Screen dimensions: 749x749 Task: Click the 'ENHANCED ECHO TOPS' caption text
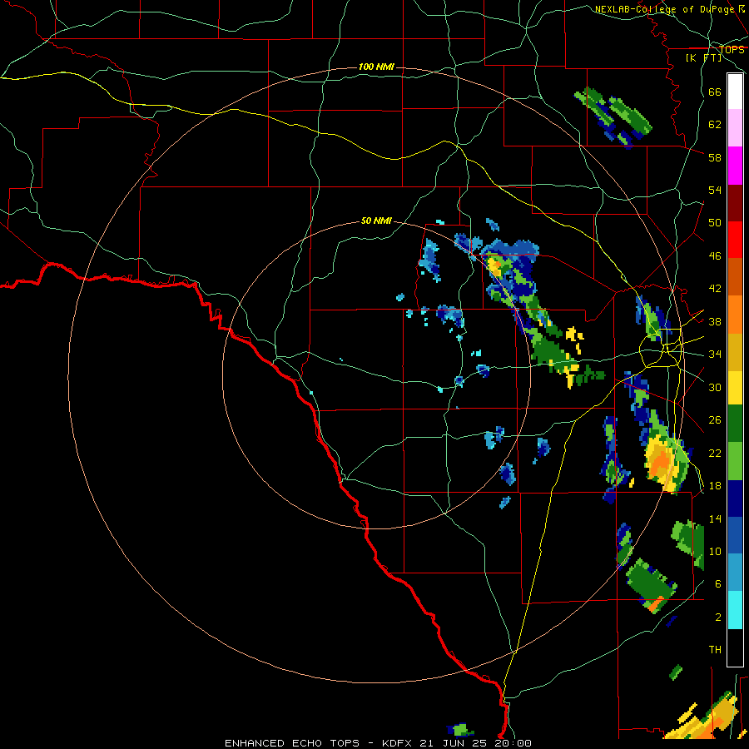tap(292, 743)
